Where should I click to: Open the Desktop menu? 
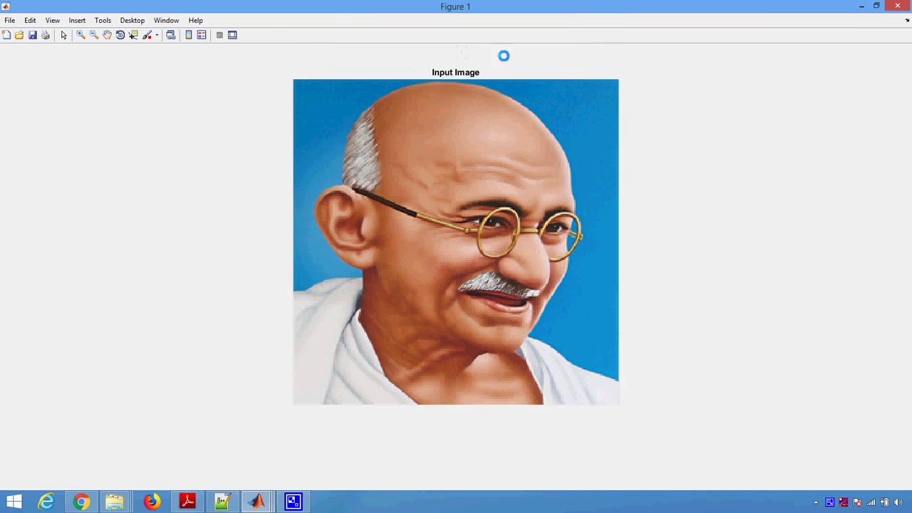click(133, 21)
